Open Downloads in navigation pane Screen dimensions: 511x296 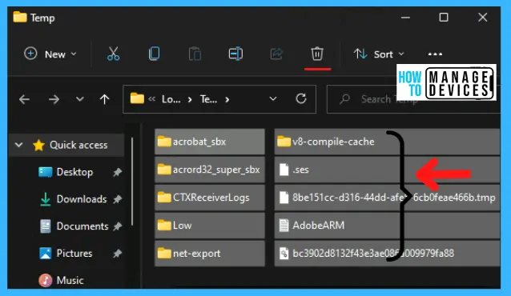pyautogui.click(x=82, y=199)
